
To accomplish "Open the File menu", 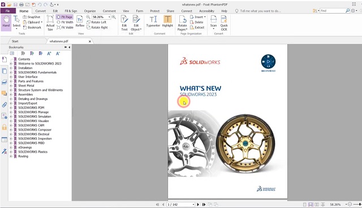I will coord(8,11).
